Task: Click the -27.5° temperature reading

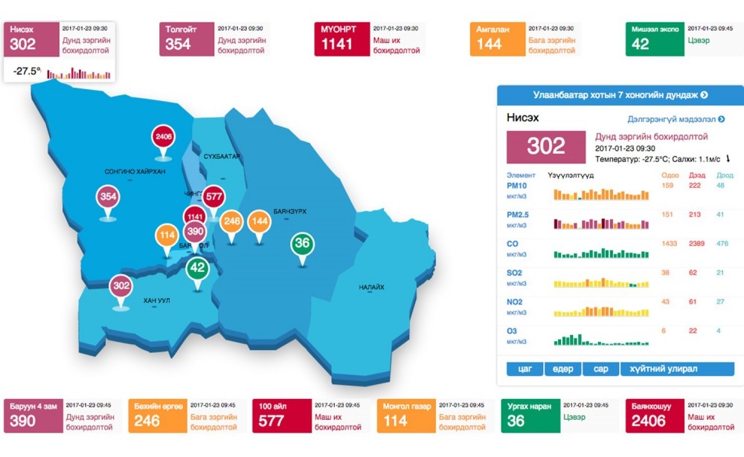Action: (27, 71)
